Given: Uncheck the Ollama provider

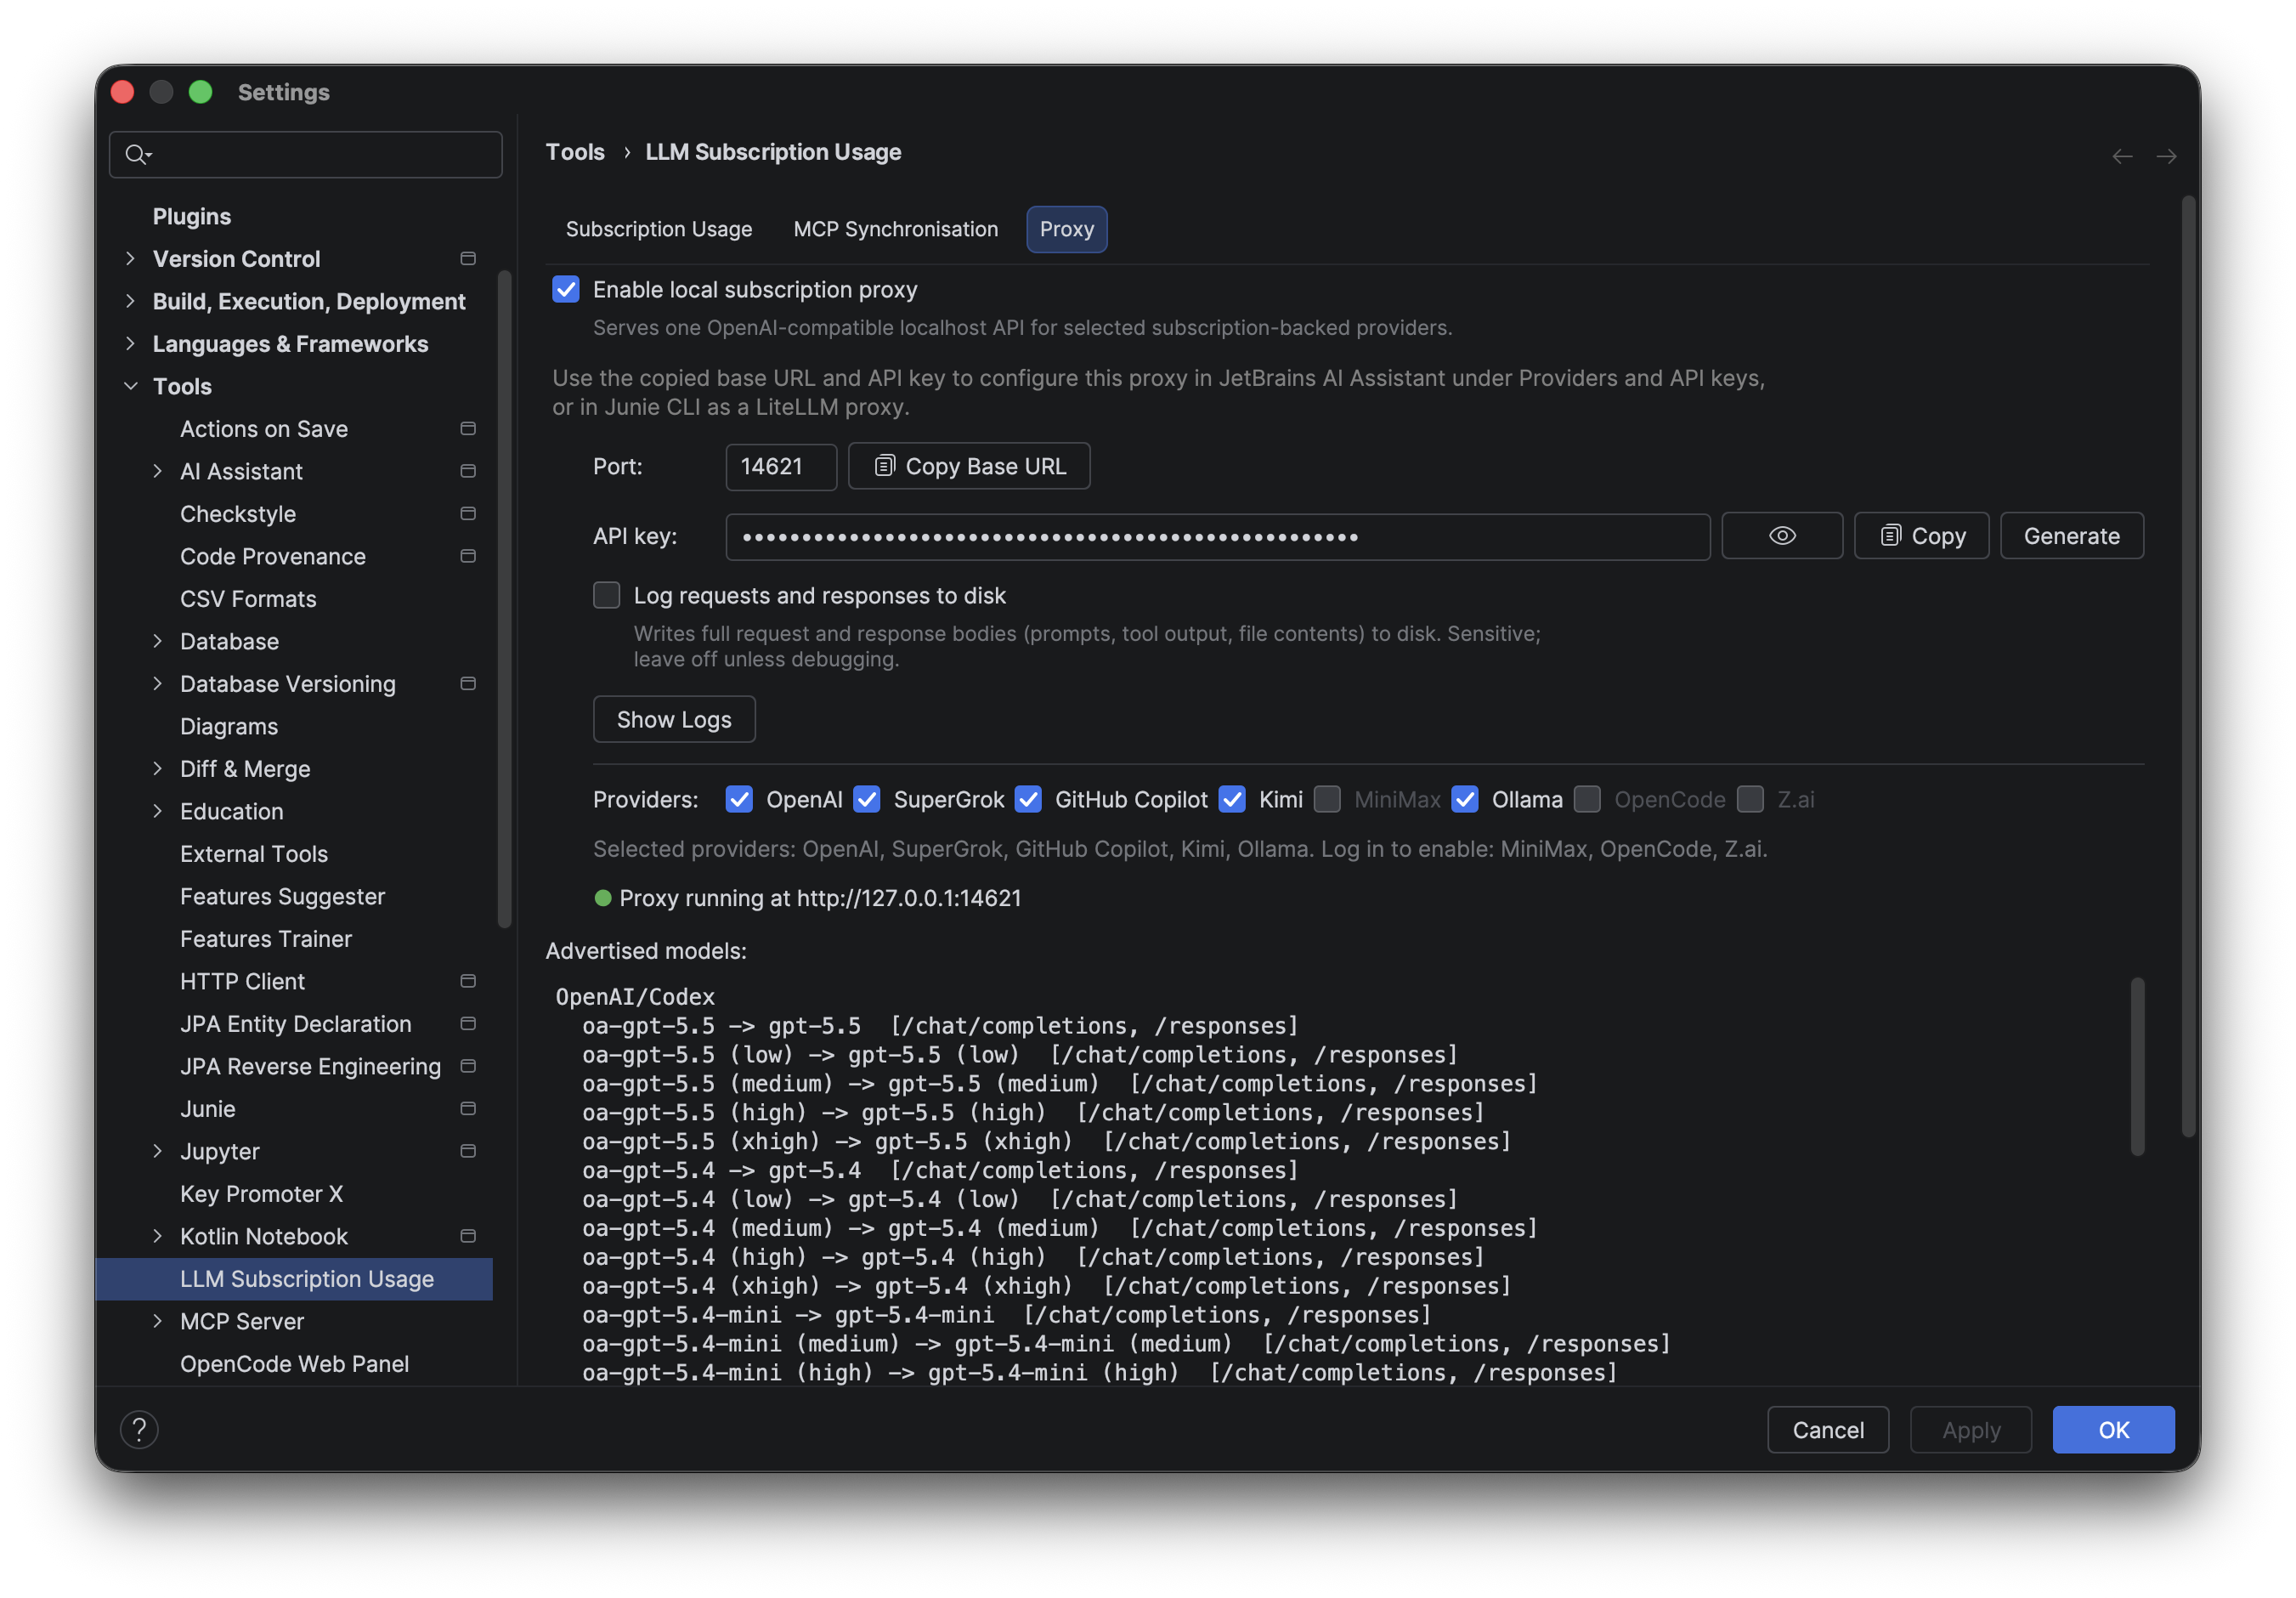Looking at the screenshot, I should tap(1465, 800).
